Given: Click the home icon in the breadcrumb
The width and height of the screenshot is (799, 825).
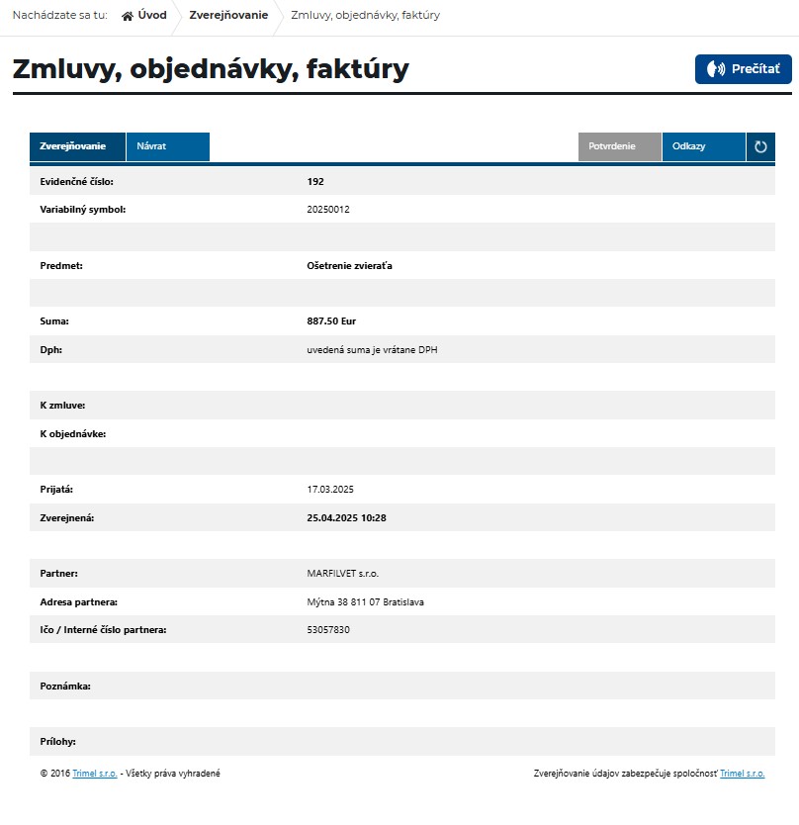Looking at the screenshot, I should (128, 16).
